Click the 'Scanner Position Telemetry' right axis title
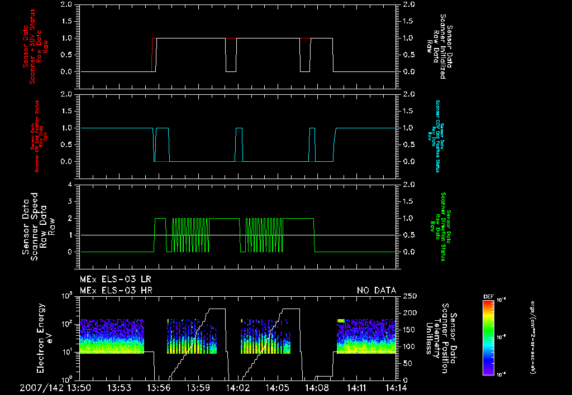This screenshot has width=572, height=395. (x=441, y=338)
